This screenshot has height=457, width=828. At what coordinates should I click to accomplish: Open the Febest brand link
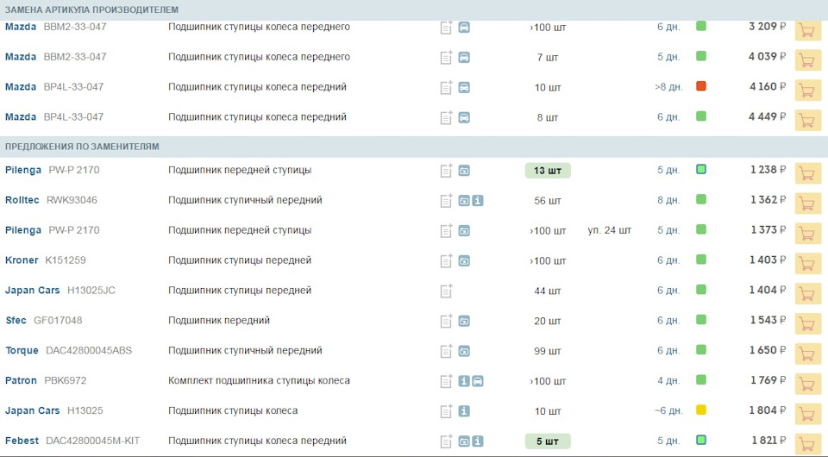(x=22, y=441)
